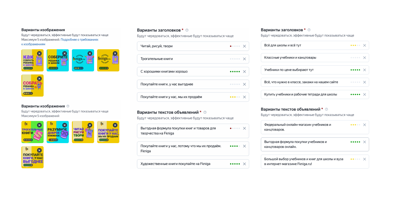The image size is (395, 197).
Task: Remove 'Всё для школы и всё тут' headline
Action: tap(365, 45)
